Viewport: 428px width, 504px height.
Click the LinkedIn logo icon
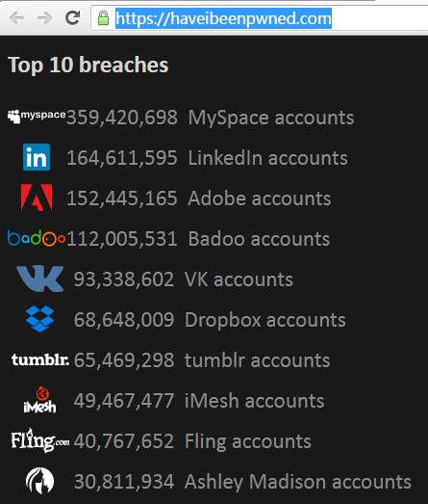click(x=37, y=157)
